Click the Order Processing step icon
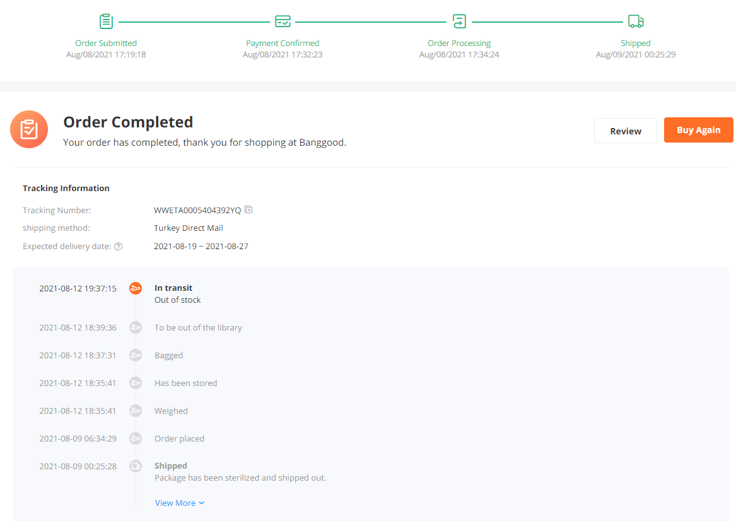Screen dimensions: 736x521 coord(459,21)
